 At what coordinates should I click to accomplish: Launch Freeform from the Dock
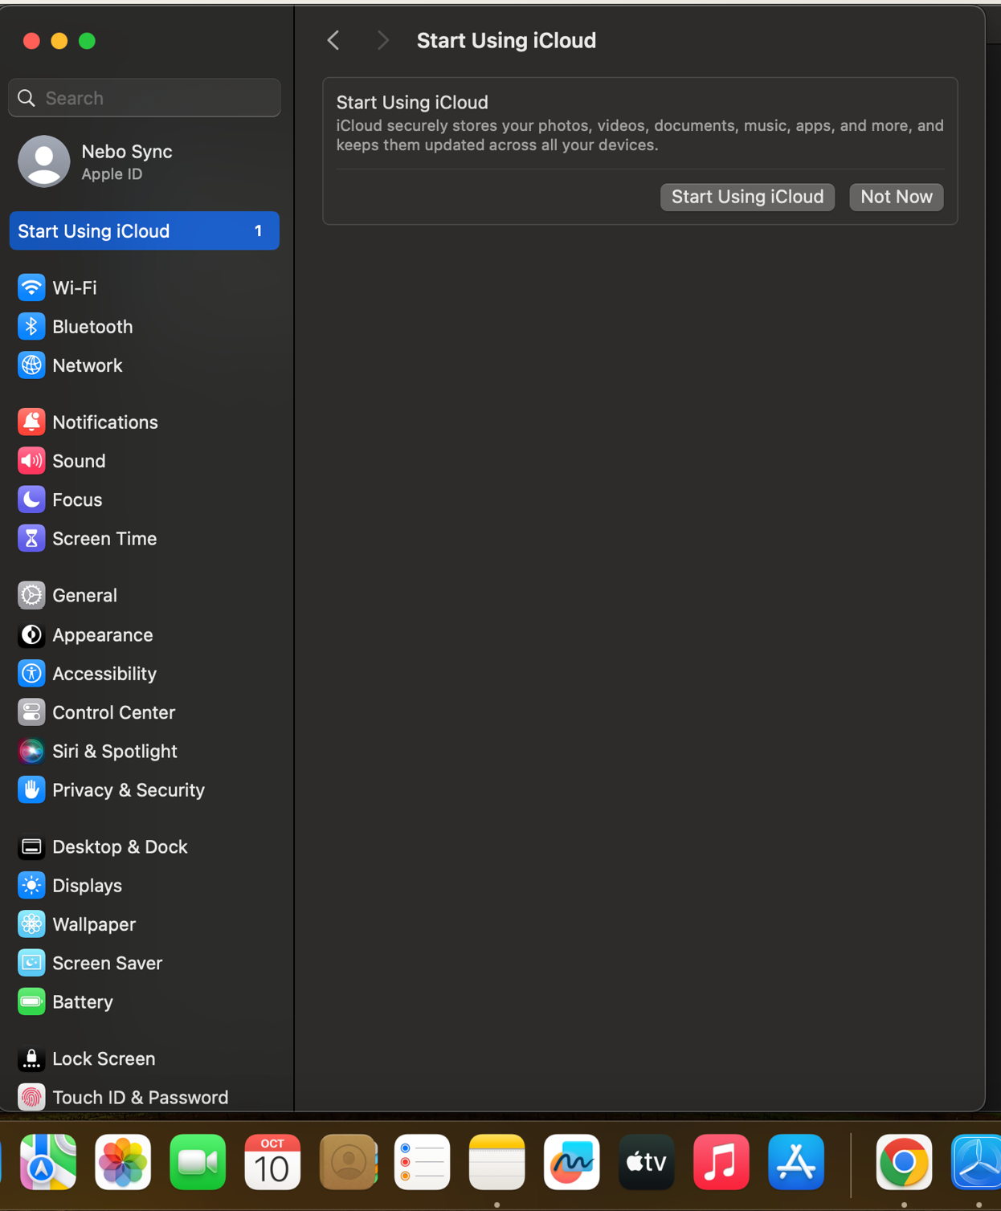(572, 1162)
